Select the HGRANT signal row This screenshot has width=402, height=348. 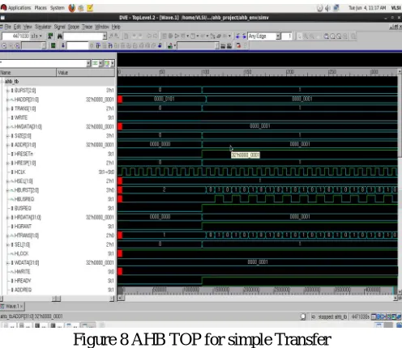[58, 227]
